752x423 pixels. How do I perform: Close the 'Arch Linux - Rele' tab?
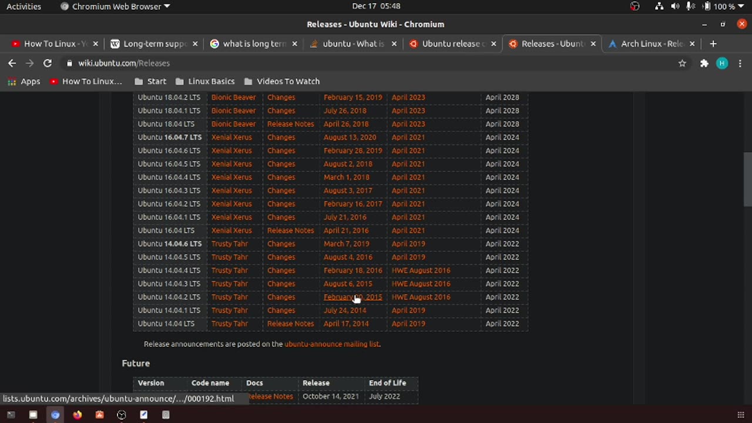[x=692, y=43]
